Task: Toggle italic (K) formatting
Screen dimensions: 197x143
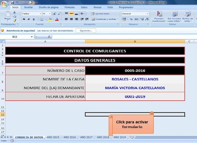Action: pyautogui.click(x=29, y=19)
